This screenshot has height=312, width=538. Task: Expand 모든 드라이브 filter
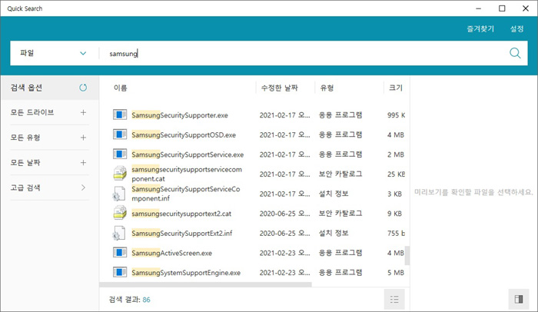click(49, 112)
